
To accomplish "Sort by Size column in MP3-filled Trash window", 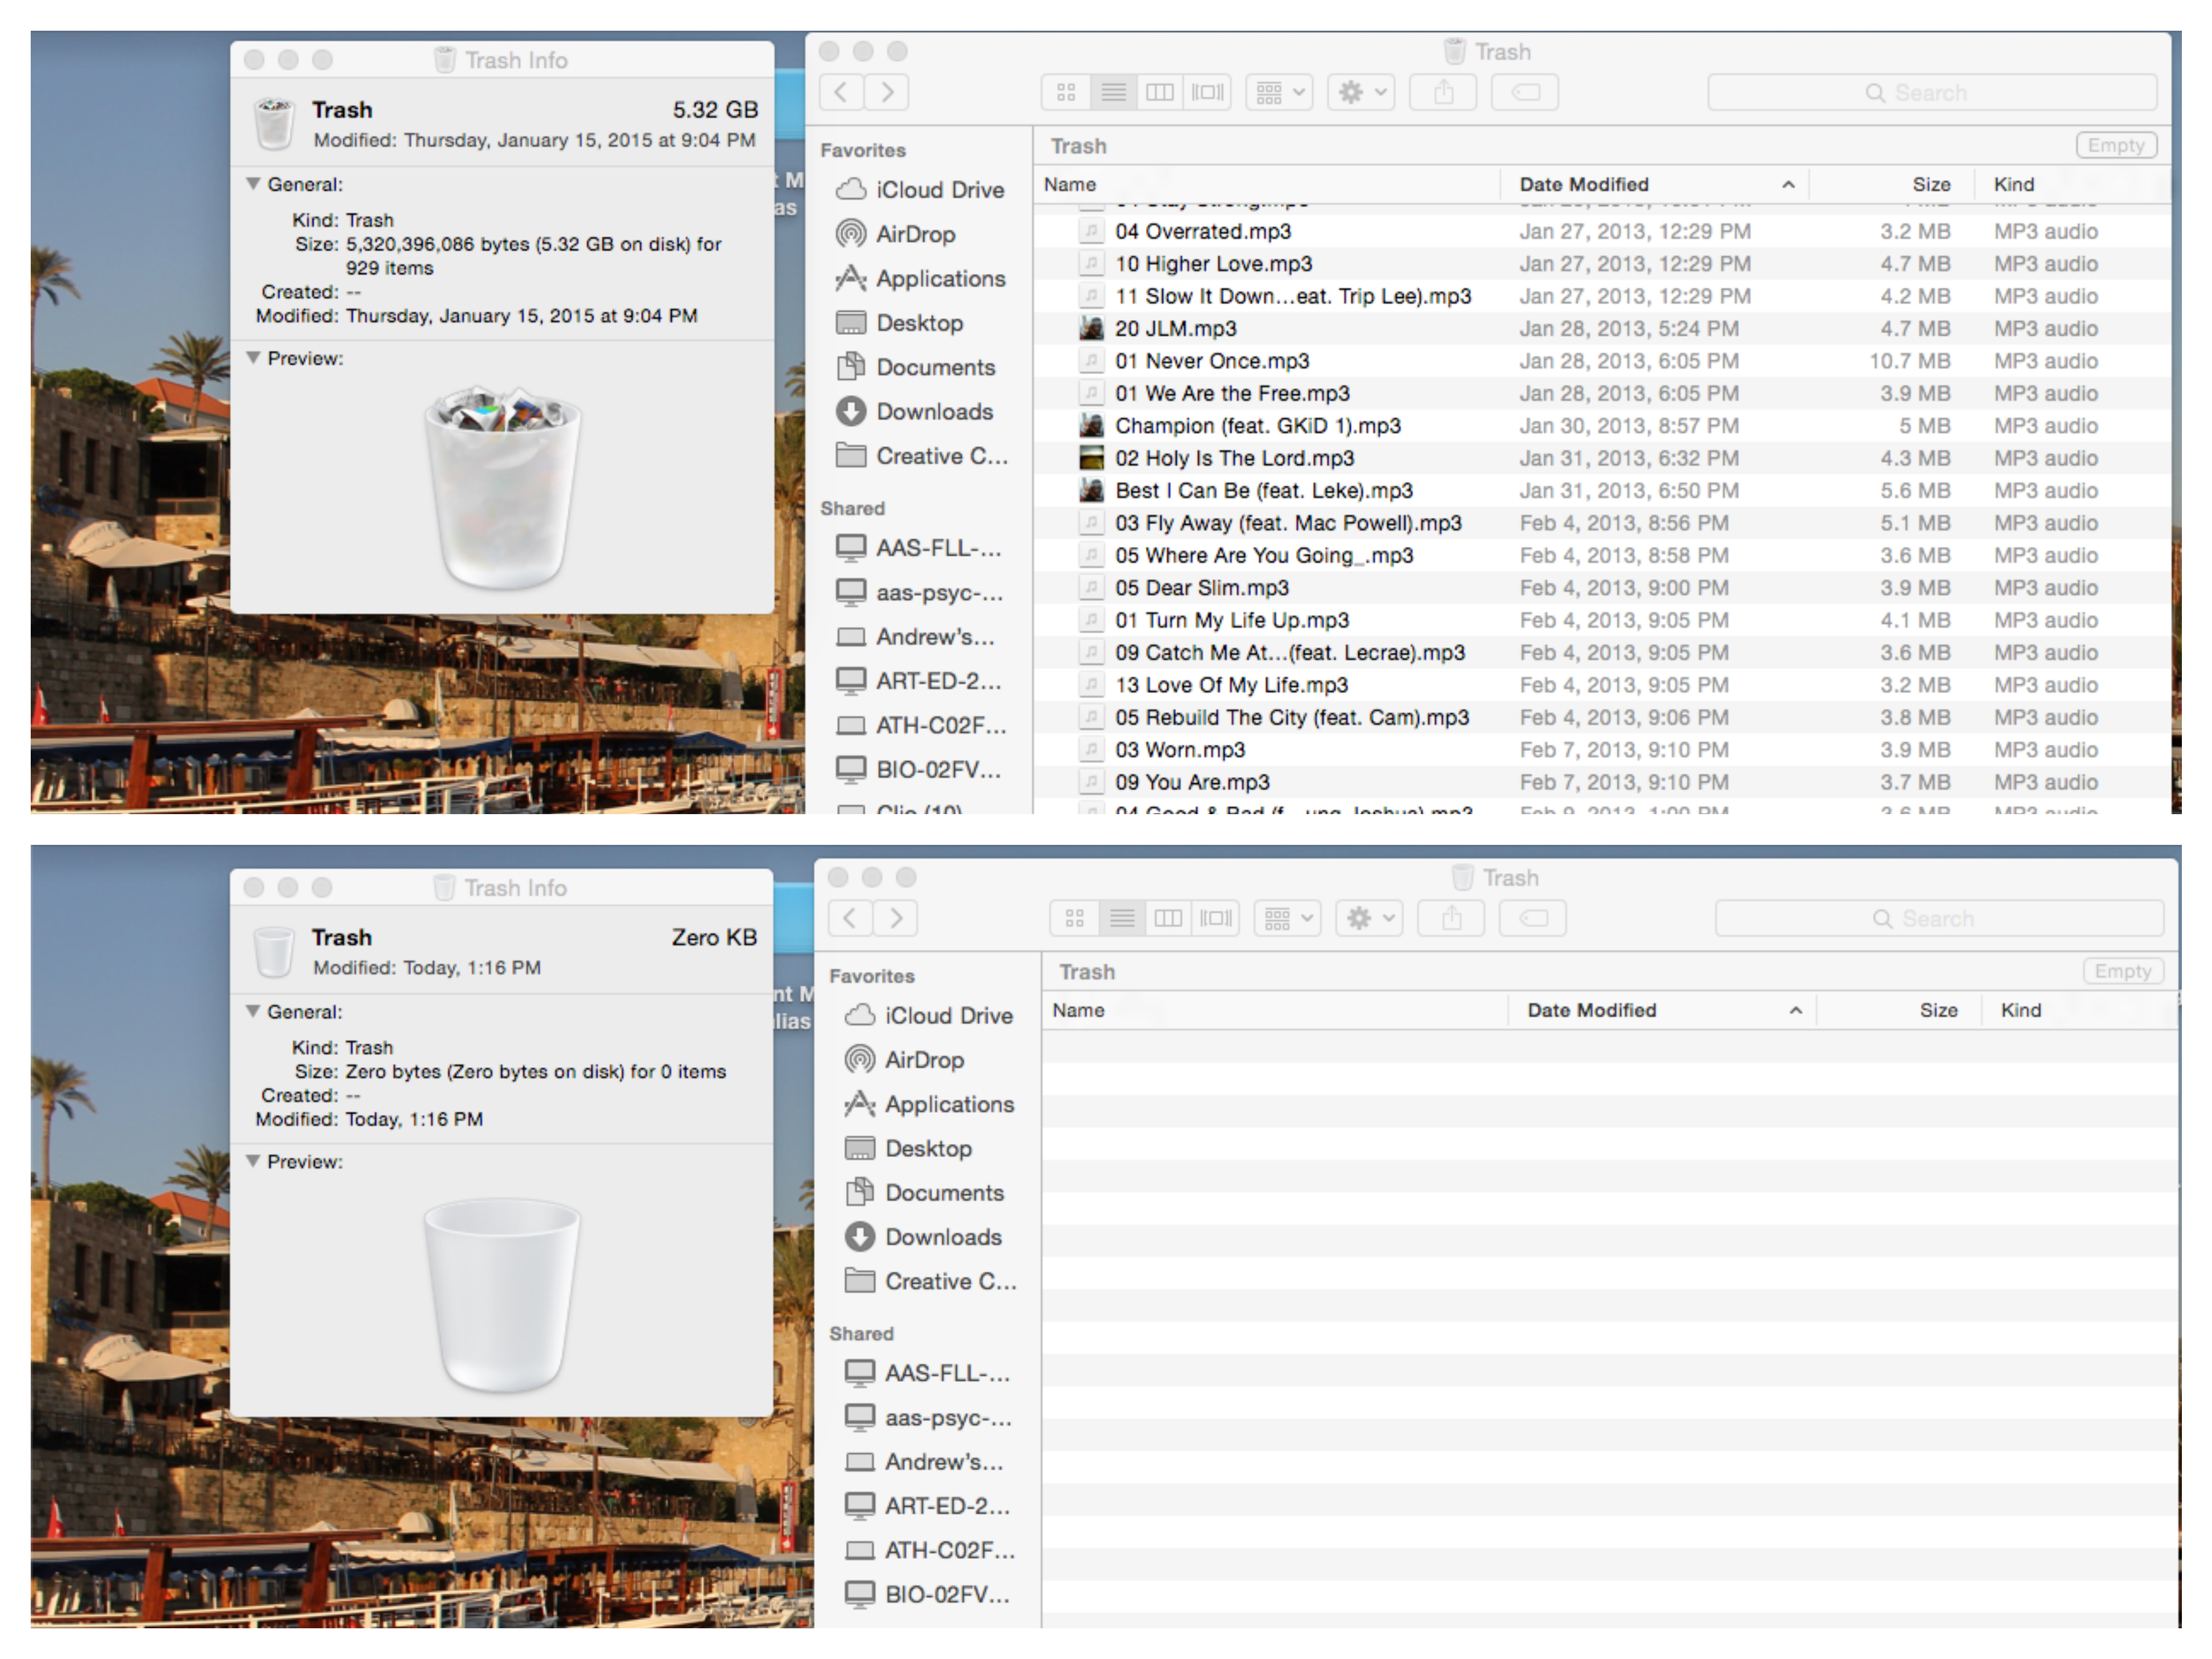I will pos(1893,184).
